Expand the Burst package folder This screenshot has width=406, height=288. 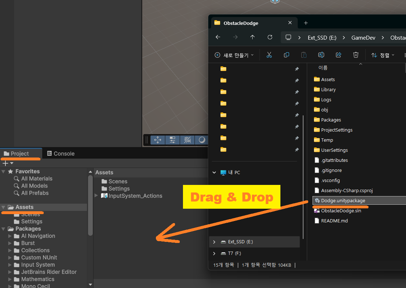[x=10, y=243]
